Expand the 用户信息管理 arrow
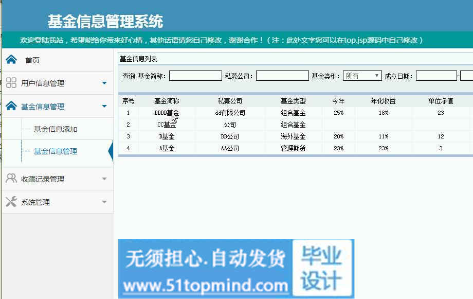This screenshot has height=299, width=473. [104, 83]
